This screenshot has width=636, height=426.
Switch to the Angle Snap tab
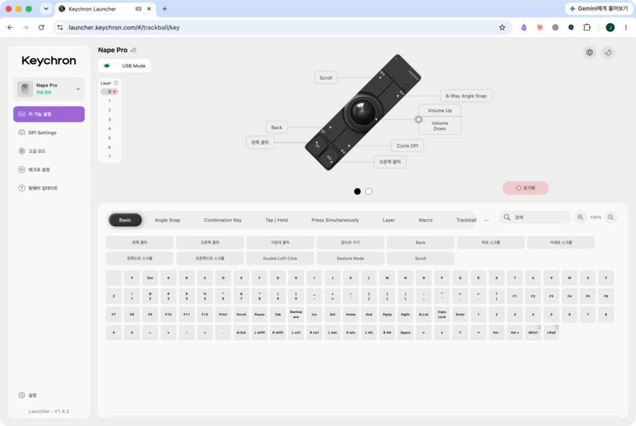click(x=168, y=220)
